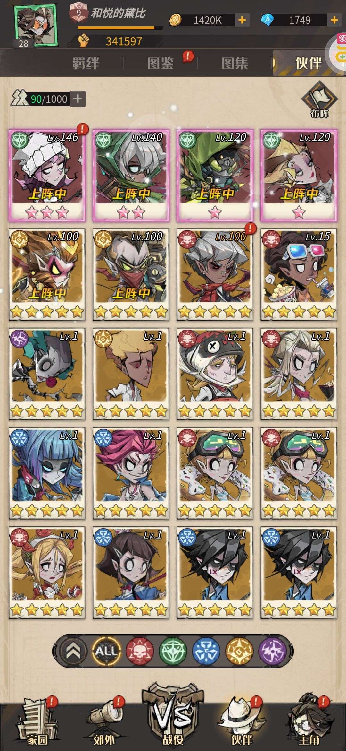Viewport: 346px width, 751px height.
Task: Toggle the ALL faction filter
Action: coord(106,651)
